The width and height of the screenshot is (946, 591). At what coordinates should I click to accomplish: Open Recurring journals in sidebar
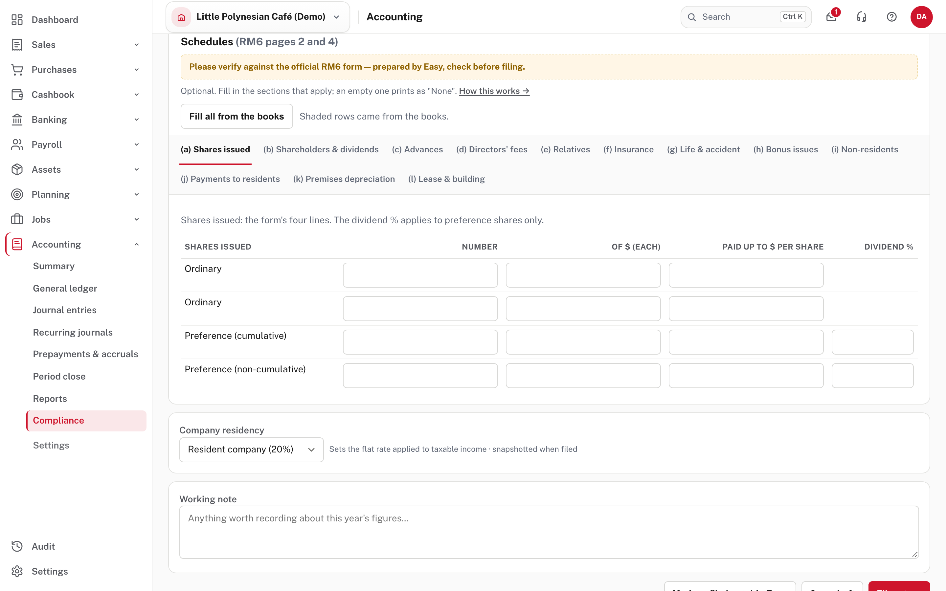(73, 332)
